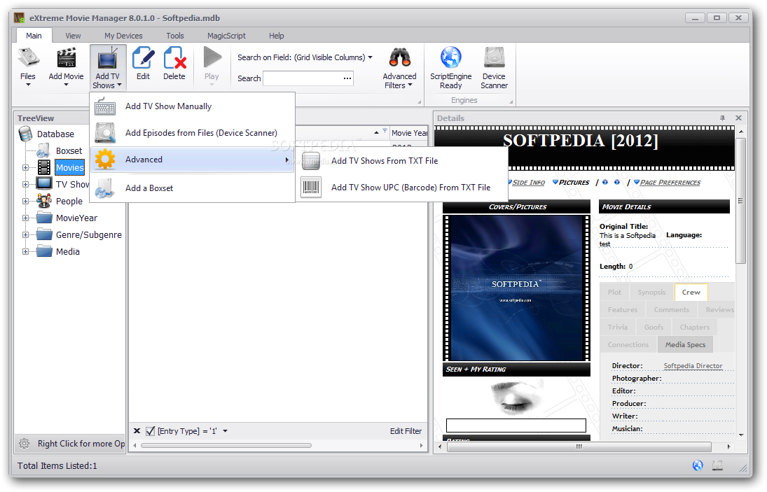Remove filter with the X button
Viewport: 767px width, 492px height.
point(137,431)
